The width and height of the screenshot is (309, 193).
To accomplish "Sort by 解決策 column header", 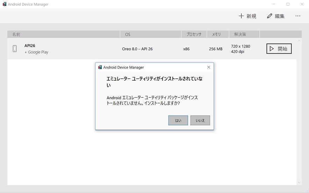I will (244, 34).
